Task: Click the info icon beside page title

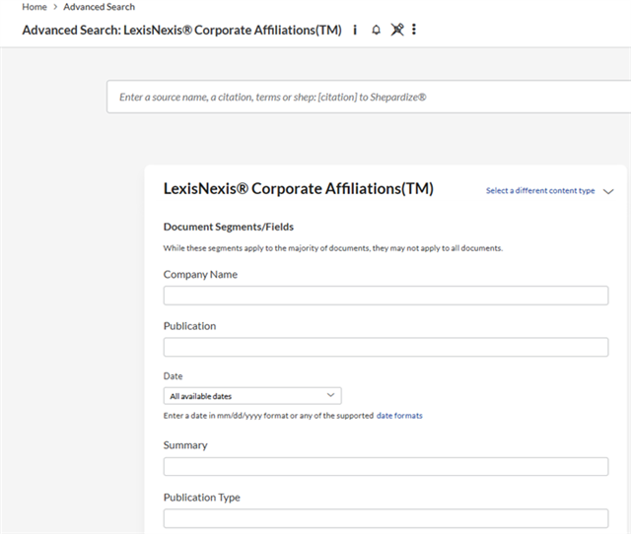Action: 355,30
